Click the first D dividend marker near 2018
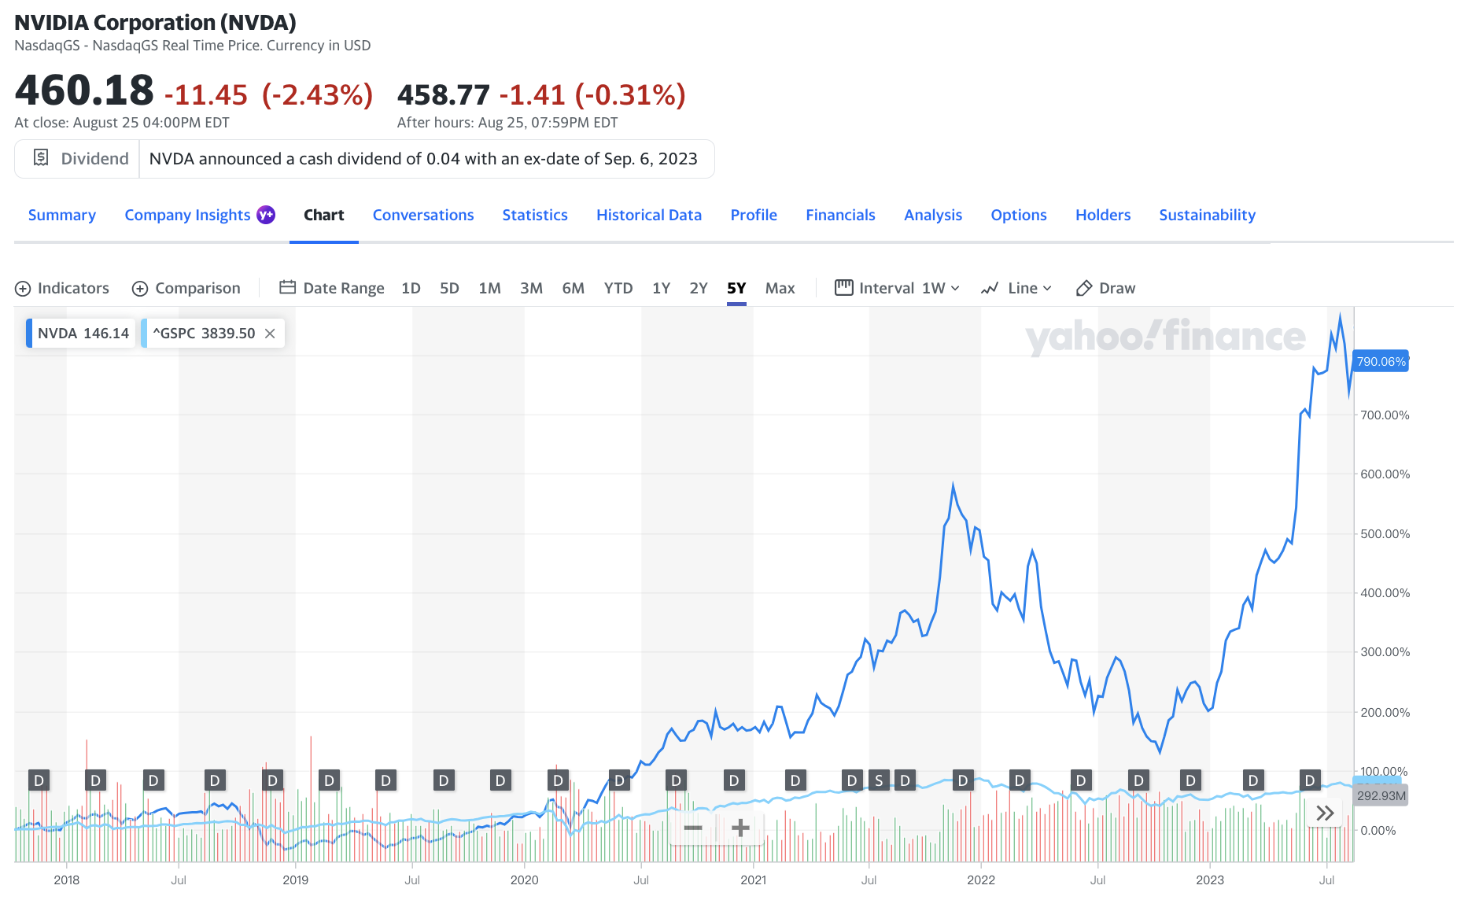The image size is (1468, 900). pyautogui.click(x=39, y=780)
